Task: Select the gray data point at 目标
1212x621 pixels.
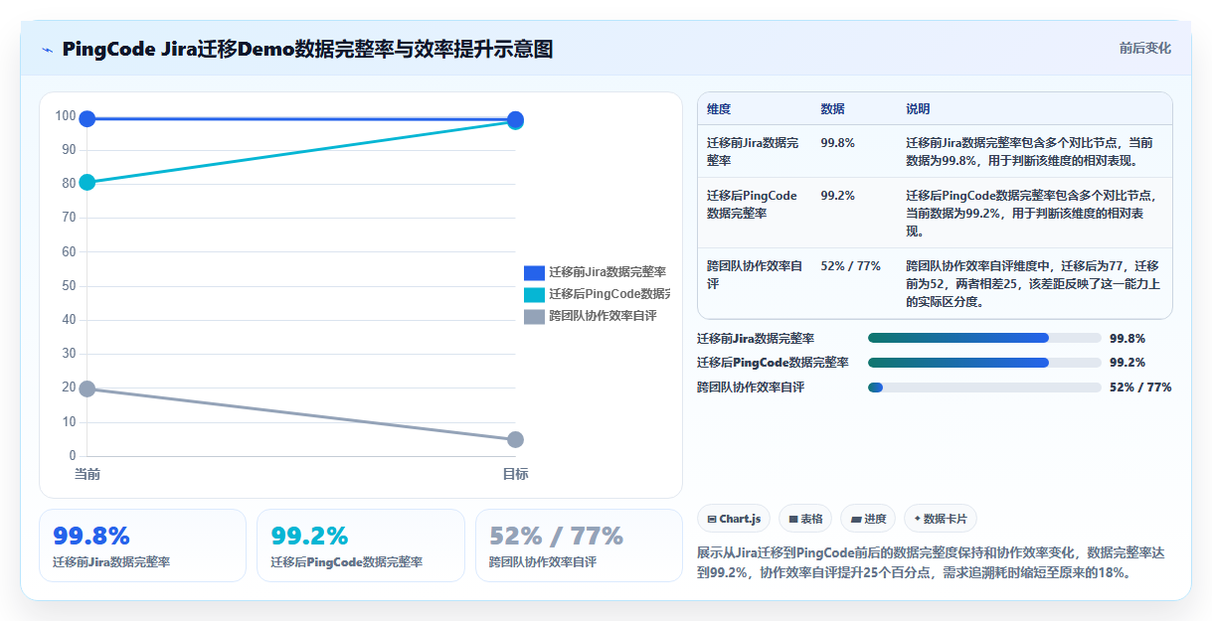Action: point(515,439)
